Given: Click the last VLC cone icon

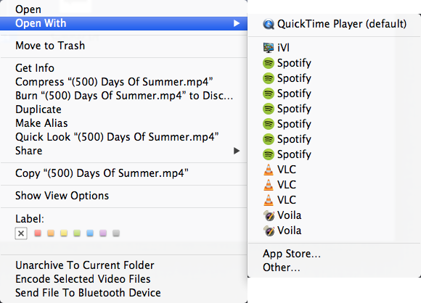Looking at the screenshot, I should 269,200.
